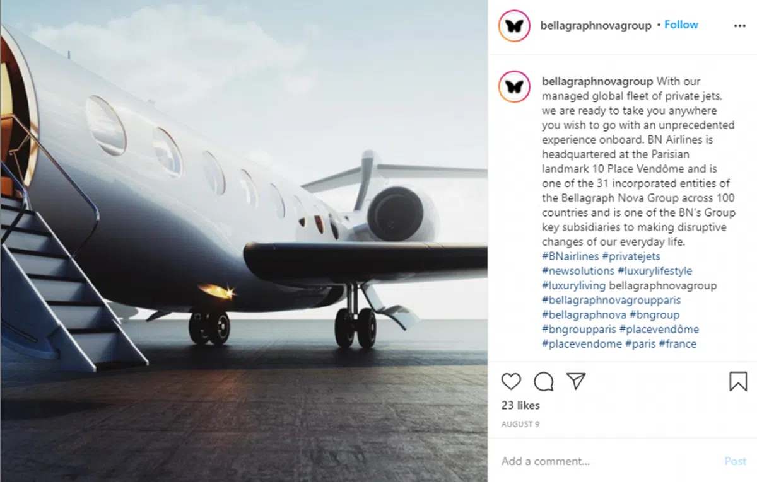Like the post with the heart icon
Screen dimensions: 757x482
511,381
